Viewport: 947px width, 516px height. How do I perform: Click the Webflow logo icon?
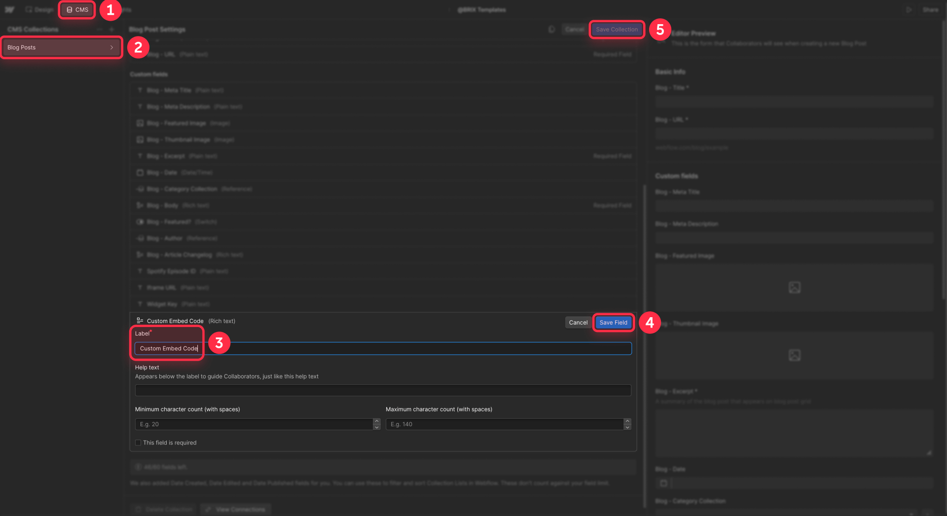click(10, 9)
